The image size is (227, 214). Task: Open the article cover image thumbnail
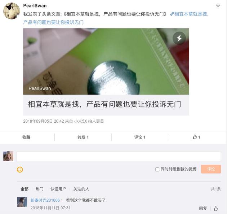(x=106, y=61)
